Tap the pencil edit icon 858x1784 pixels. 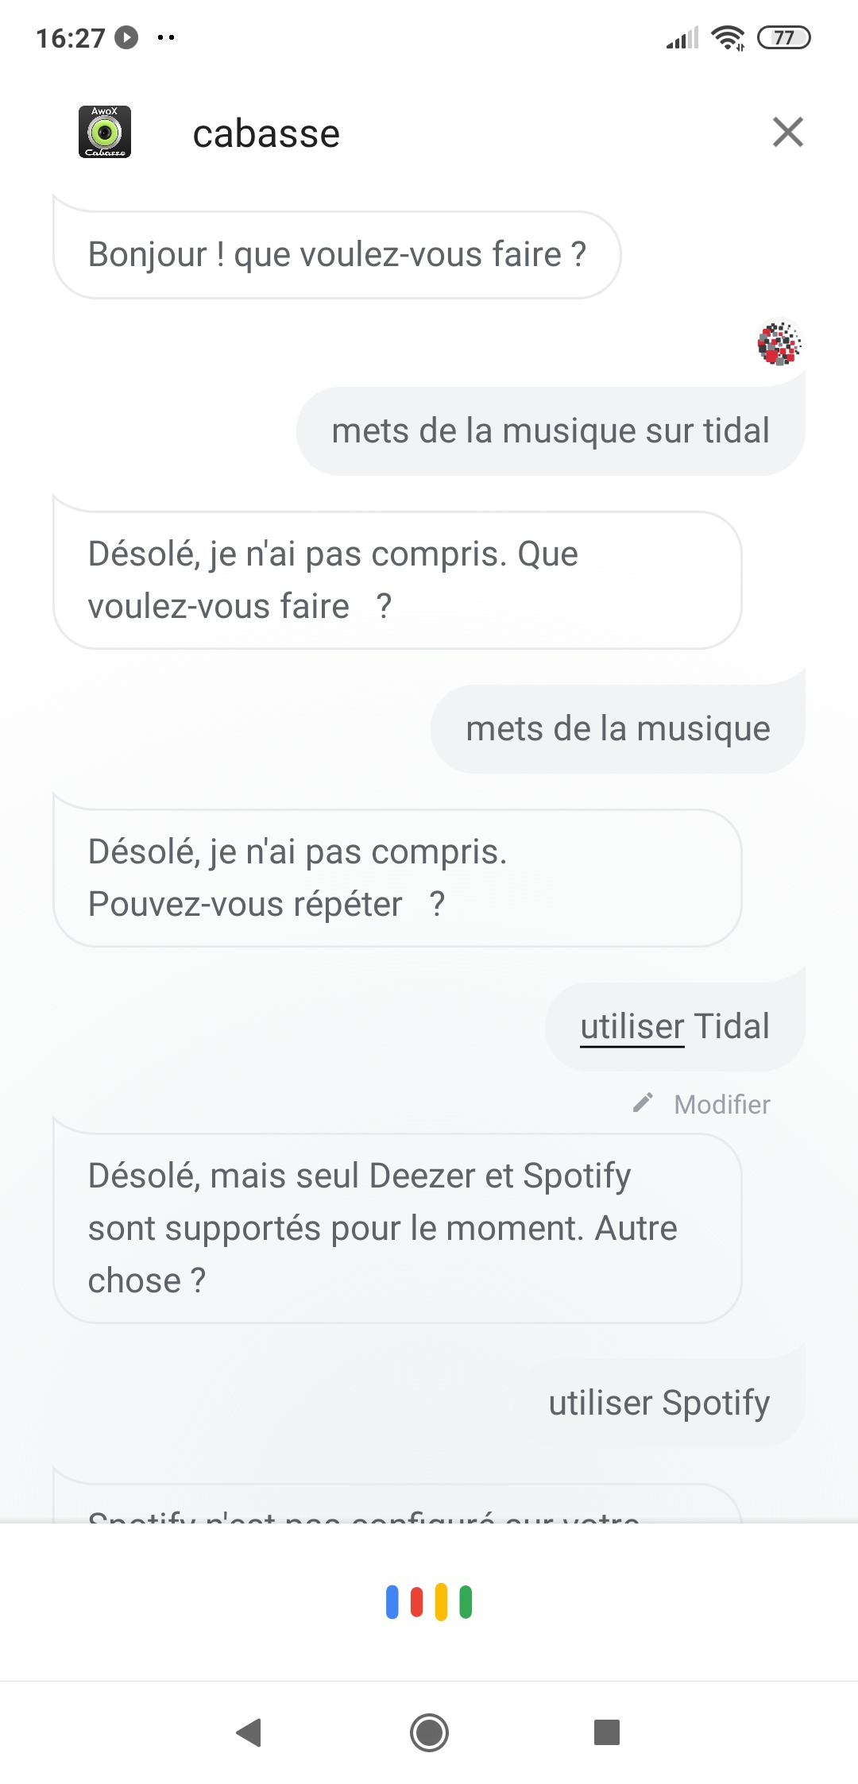pos(643,1103)
